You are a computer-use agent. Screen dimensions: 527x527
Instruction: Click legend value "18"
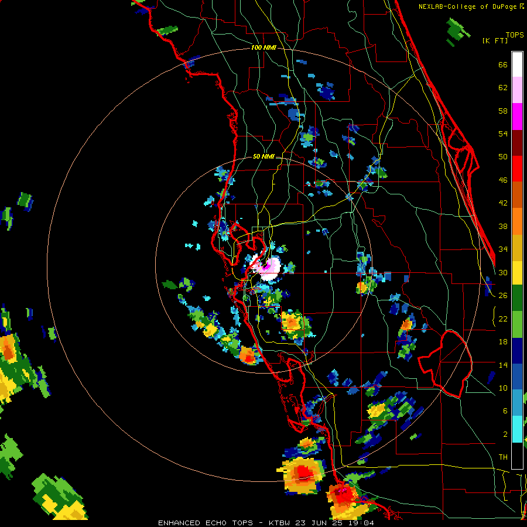pyautogui.click(x=503, y=342)
